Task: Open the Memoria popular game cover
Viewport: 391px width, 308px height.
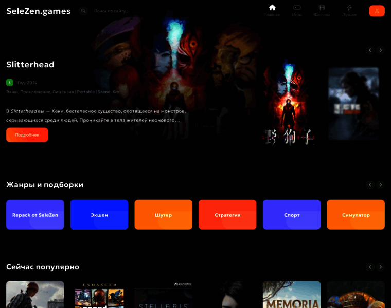Action: tap(292, 295)
